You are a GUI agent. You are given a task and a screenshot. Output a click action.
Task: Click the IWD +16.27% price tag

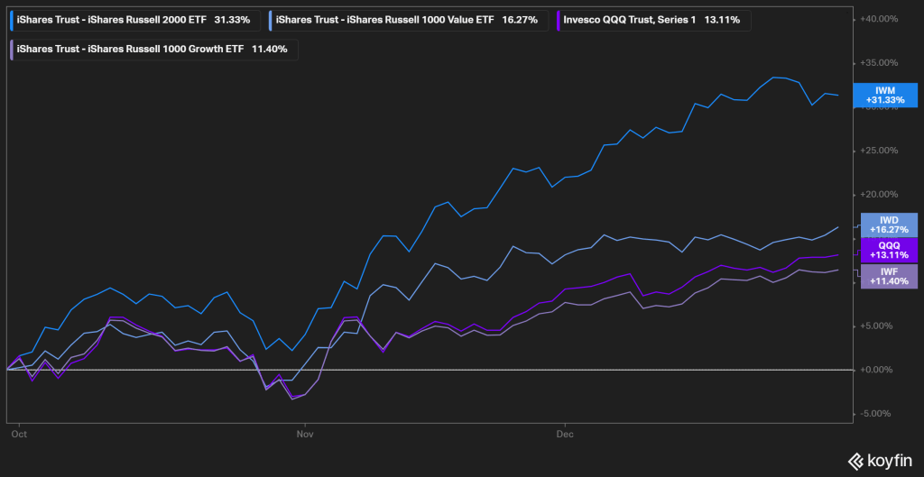click(889, 225)
